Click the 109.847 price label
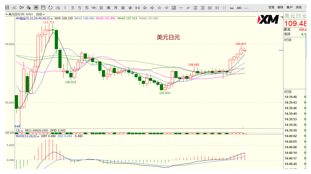311x174 pixels. 241,44
